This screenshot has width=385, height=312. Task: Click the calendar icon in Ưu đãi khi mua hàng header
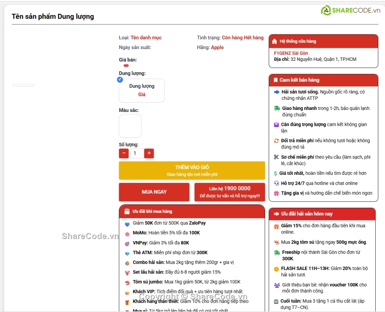point(126,211)
